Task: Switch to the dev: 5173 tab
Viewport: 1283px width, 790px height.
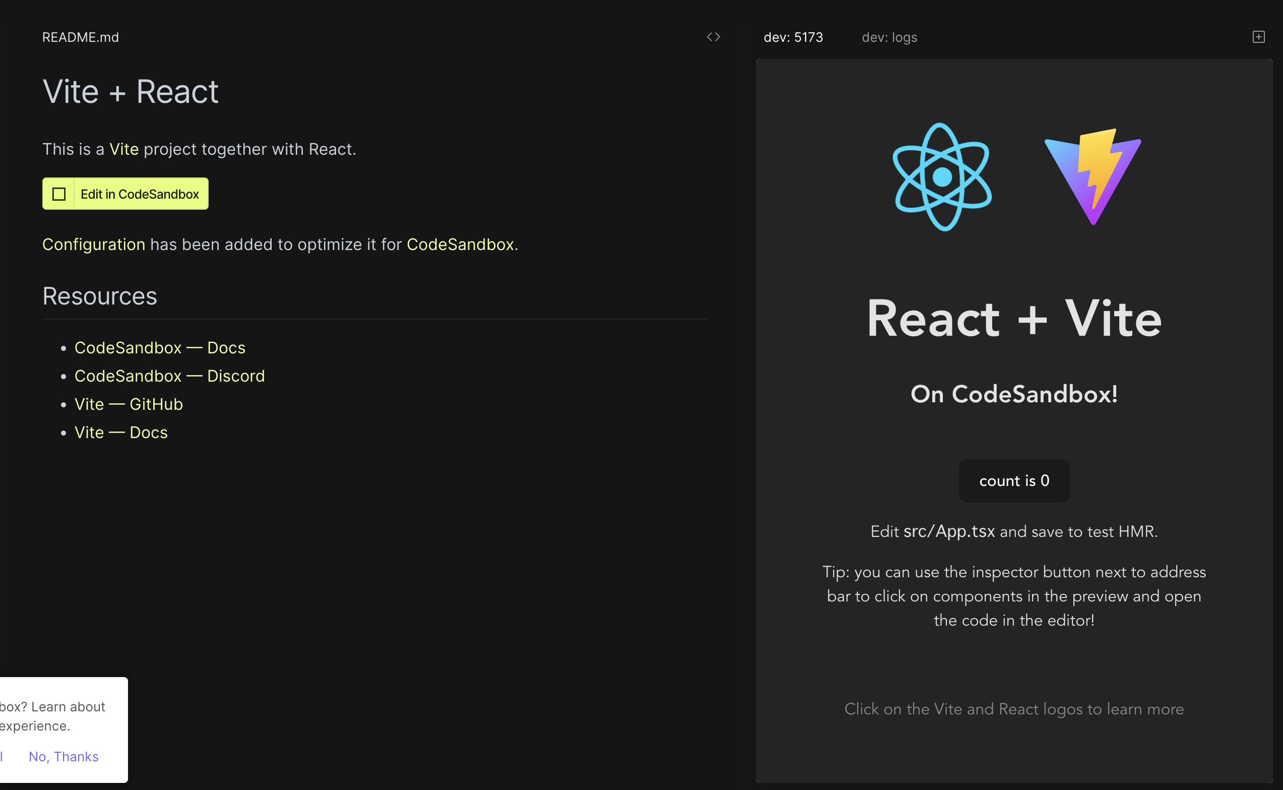Action: pyautogui.click(x=793, y=38)
